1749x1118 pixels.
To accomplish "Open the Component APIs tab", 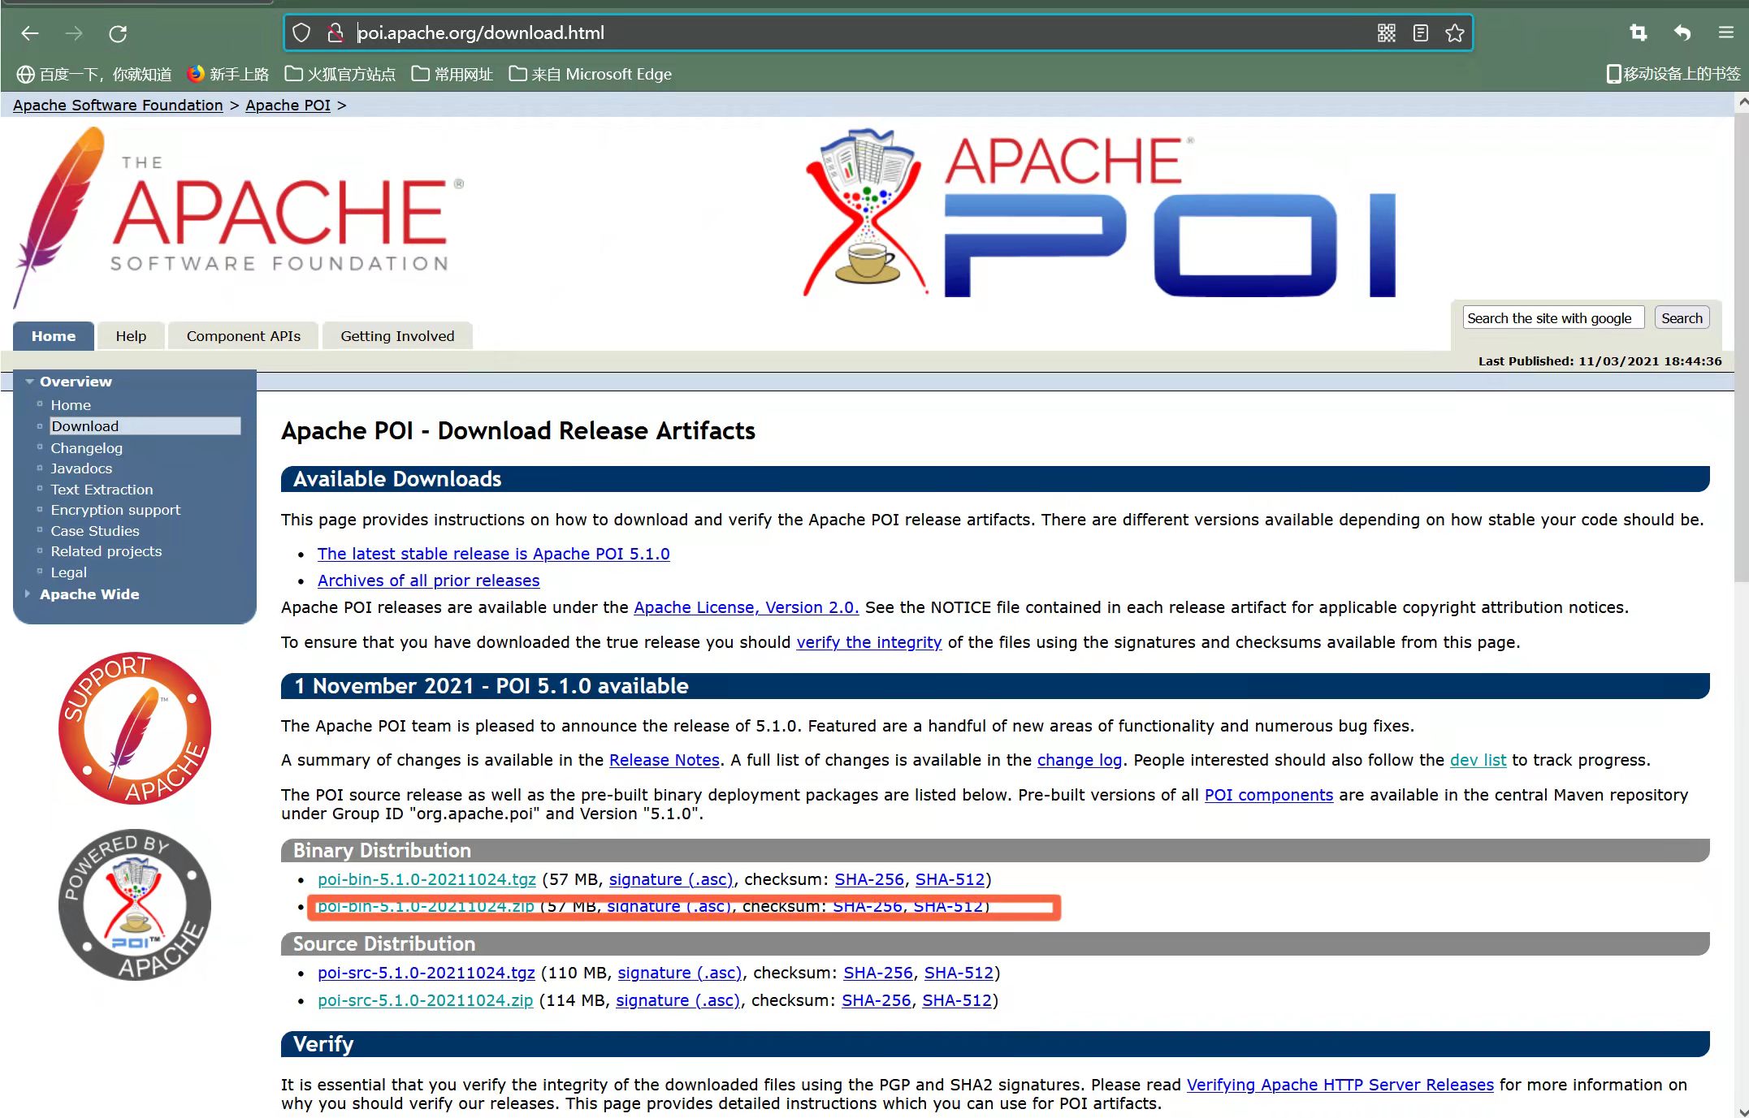I will (243, 336).
